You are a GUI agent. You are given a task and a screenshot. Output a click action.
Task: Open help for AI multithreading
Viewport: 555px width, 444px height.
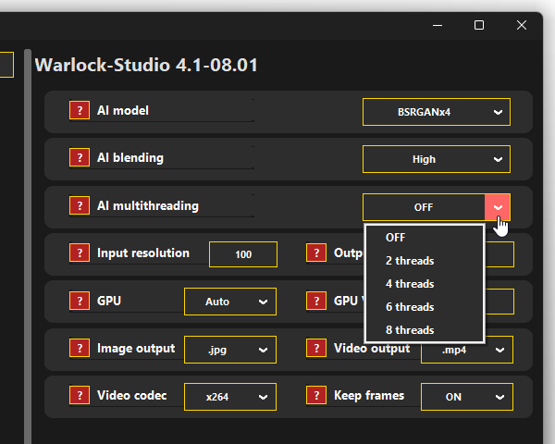tap(80, 206)
